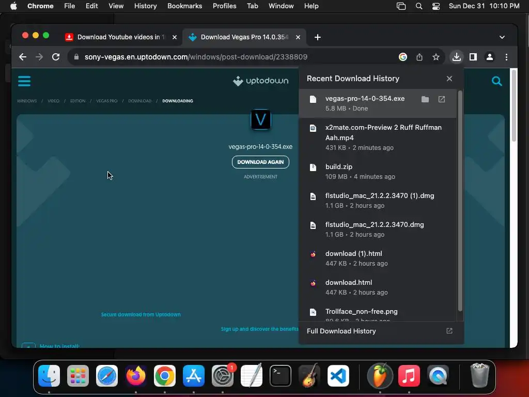Open the Apple menu
Screen dimensions: 529x397
[13, 6]
